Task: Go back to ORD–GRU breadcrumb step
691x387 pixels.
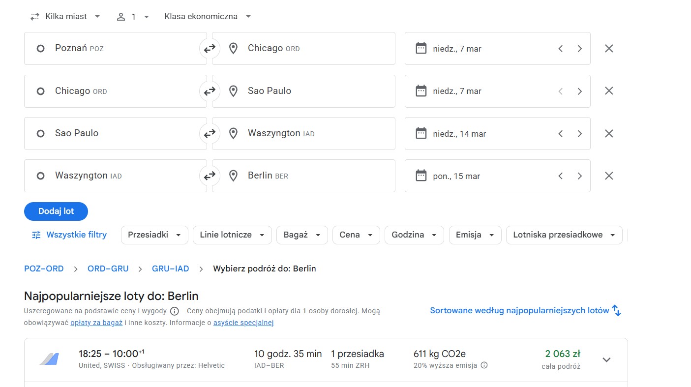Action: point(108,268)
